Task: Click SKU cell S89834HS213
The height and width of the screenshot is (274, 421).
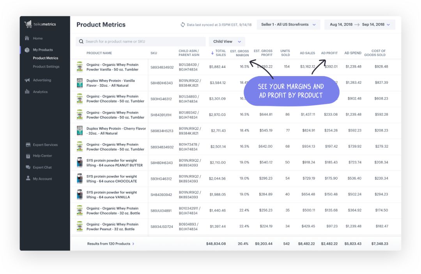Action: point(162,131)
